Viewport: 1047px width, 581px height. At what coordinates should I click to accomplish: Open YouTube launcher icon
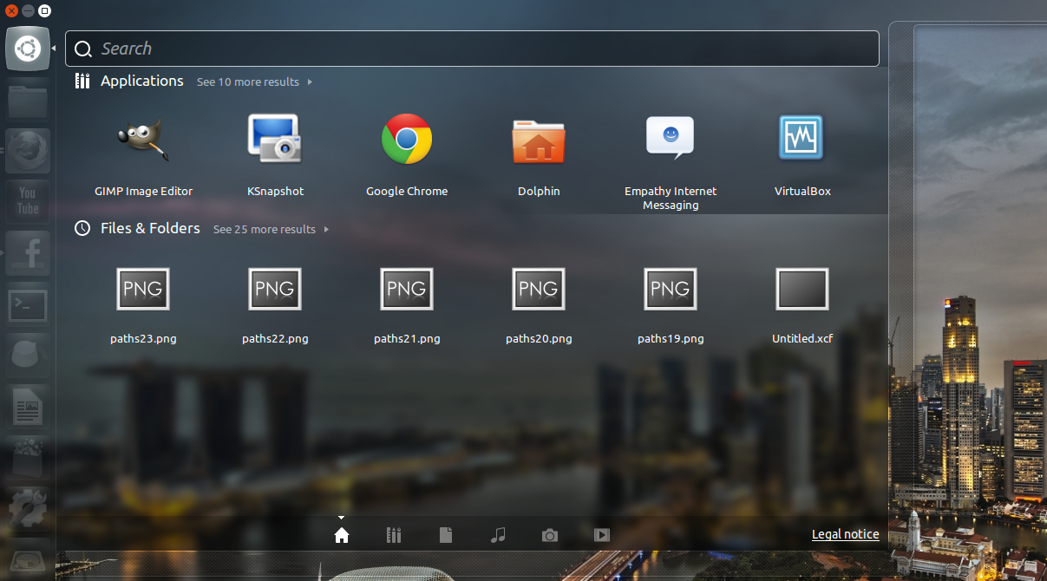click(x=28, y=202)
